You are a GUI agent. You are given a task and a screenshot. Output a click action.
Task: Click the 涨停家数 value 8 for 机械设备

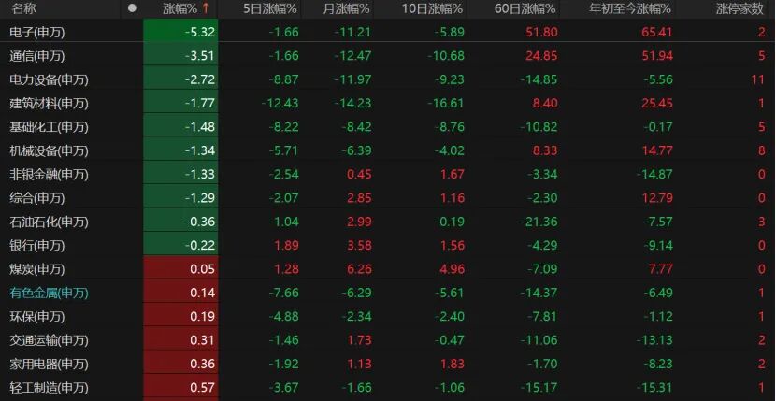tap(761, 150)
